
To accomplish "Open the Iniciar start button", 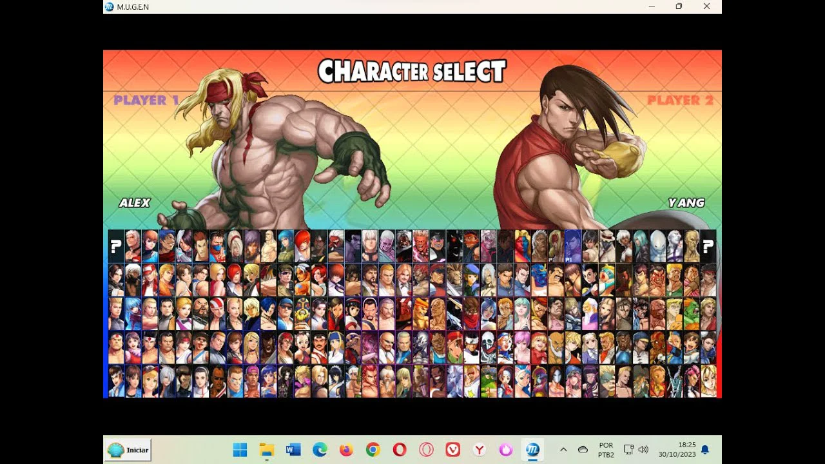I will (128, 450).
